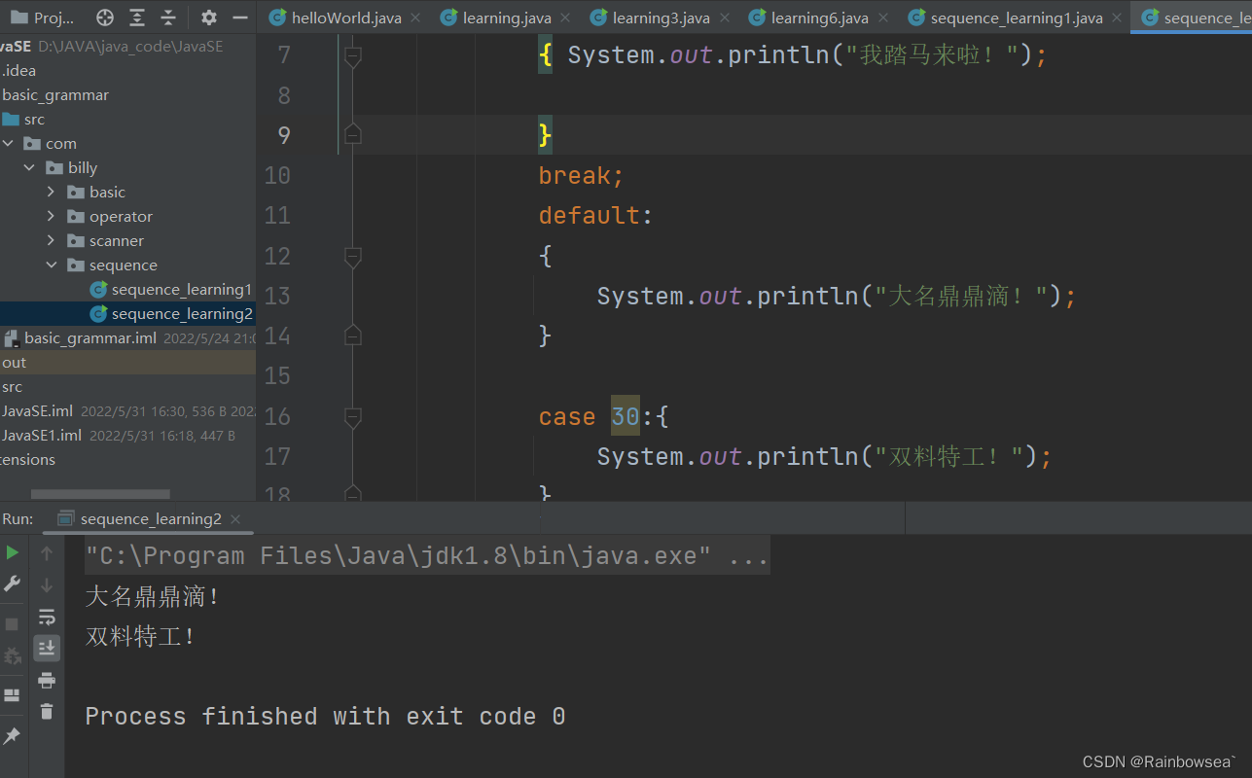Select the basic_grammar module in tree
The width and height of the screenshot is (1252, 778).
(x=54, y=94)
